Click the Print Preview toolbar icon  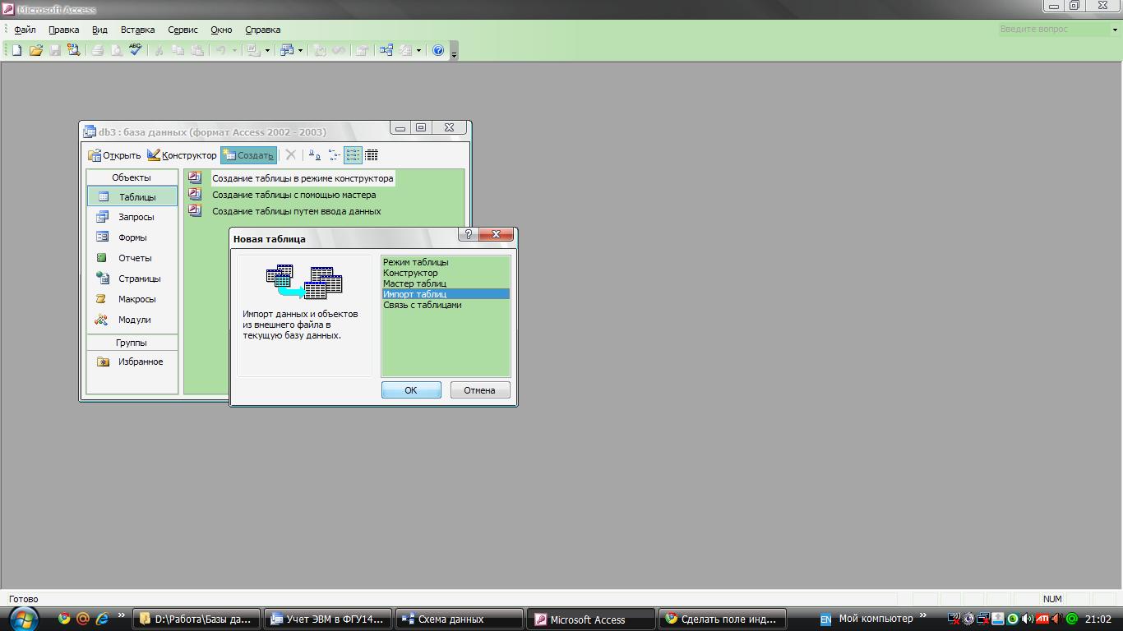[117, 50]
